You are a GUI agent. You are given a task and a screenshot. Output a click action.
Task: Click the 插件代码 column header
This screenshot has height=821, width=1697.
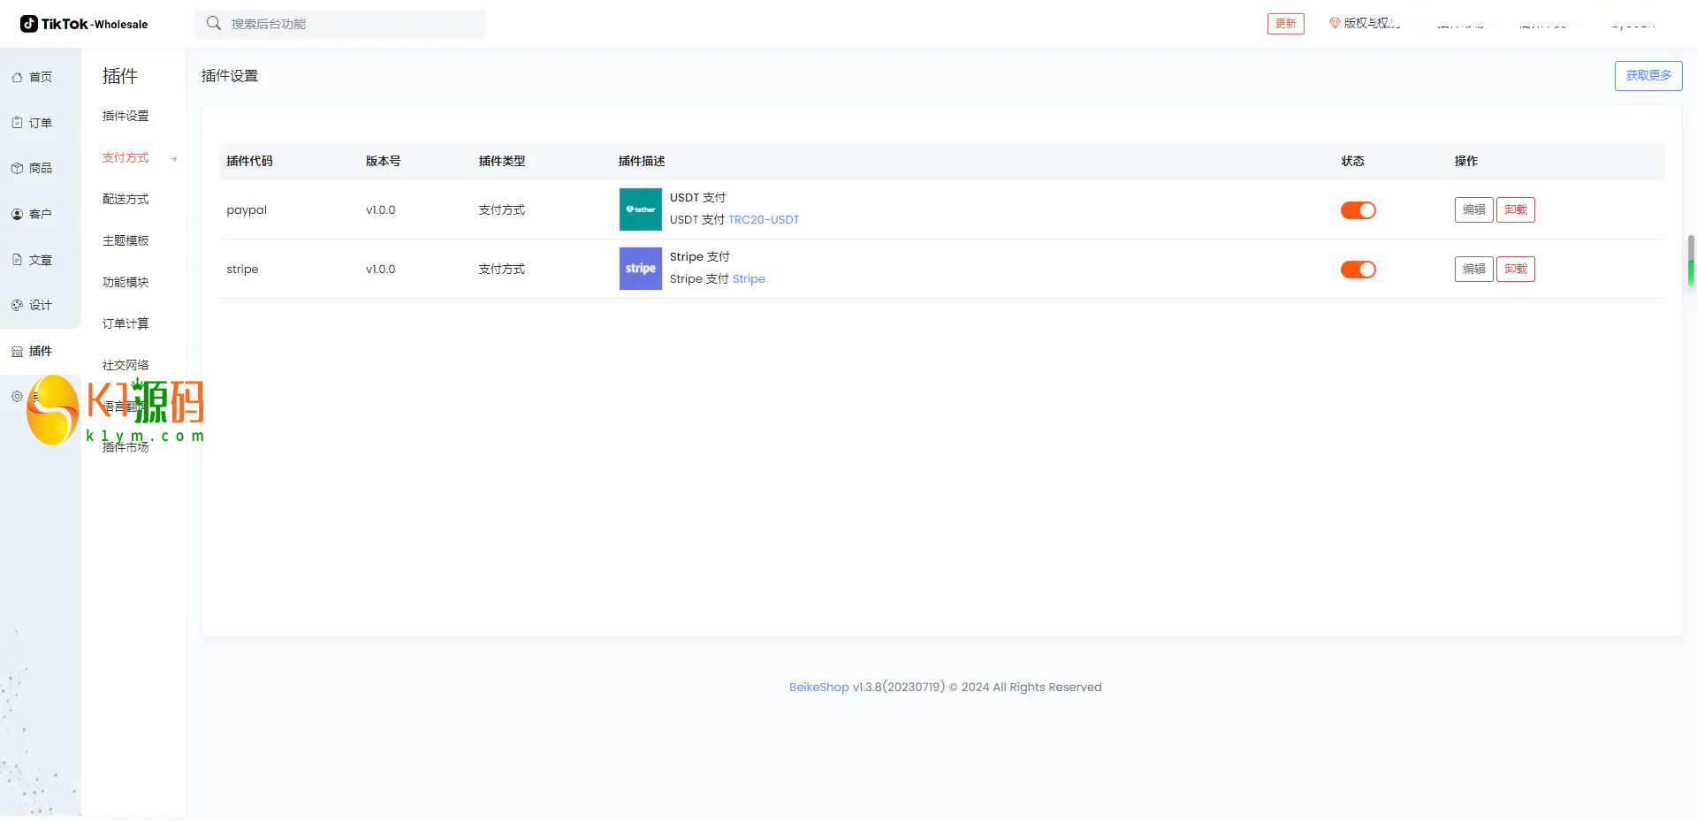click(249, 161)
